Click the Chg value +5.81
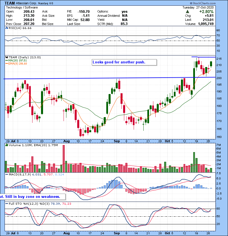The height and width of the screenshot is (236, 228). [209, 16]
